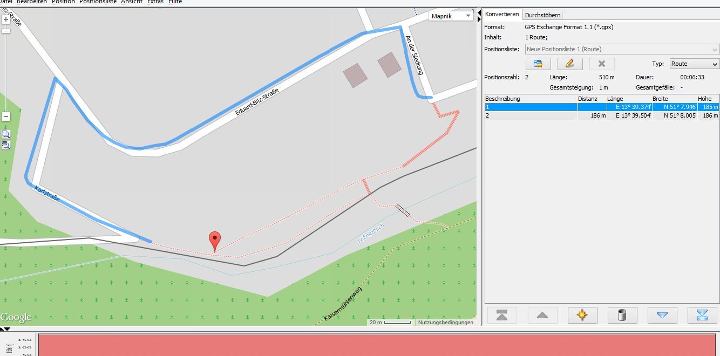Click the add position list folder icon
720x356 pixels.
538,64
